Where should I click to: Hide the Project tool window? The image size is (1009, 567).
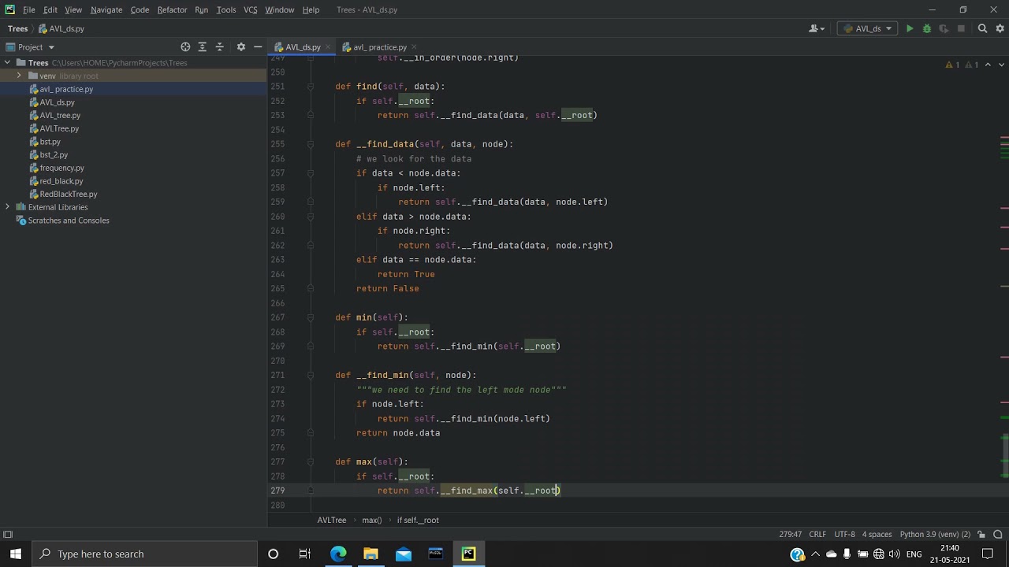pyautogui.click(x=258, y=47)
